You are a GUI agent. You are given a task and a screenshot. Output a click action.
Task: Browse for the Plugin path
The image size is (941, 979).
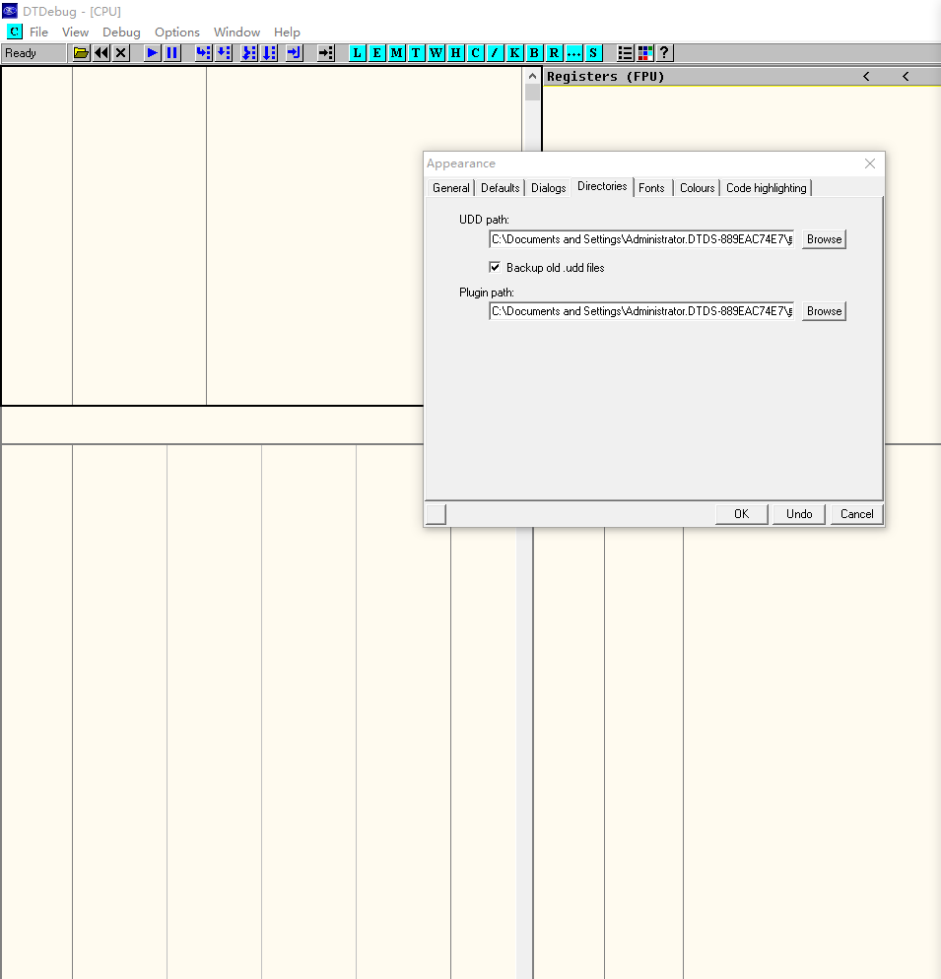click(x=824, y=311)
